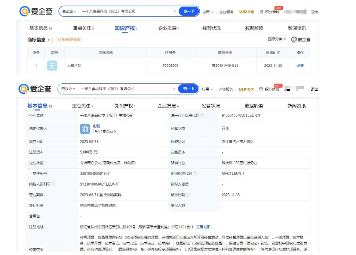Screen dimensions: 356x255
Task: Clear the upper search box with the X icon
Action: click(175, 11)
